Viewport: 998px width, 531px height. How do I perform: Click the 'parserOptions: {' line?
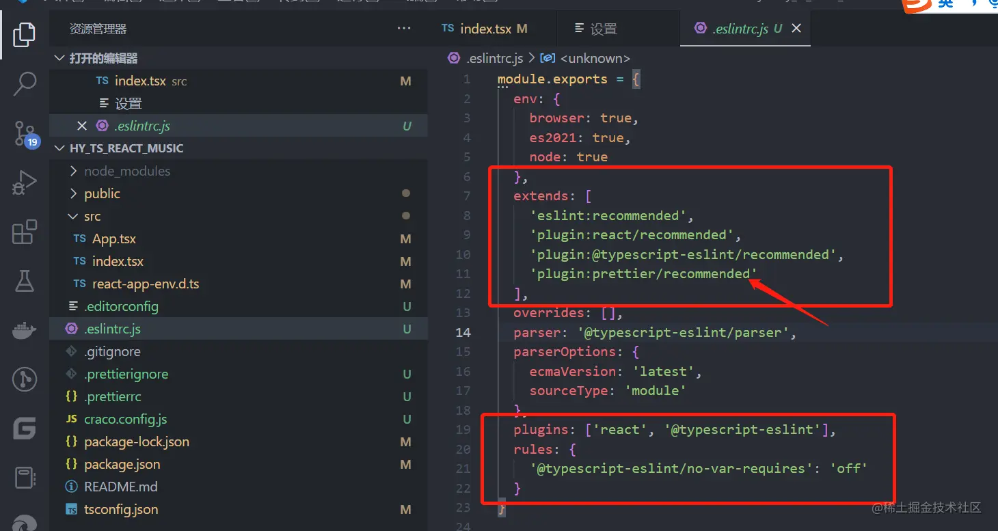coord(576,352)
